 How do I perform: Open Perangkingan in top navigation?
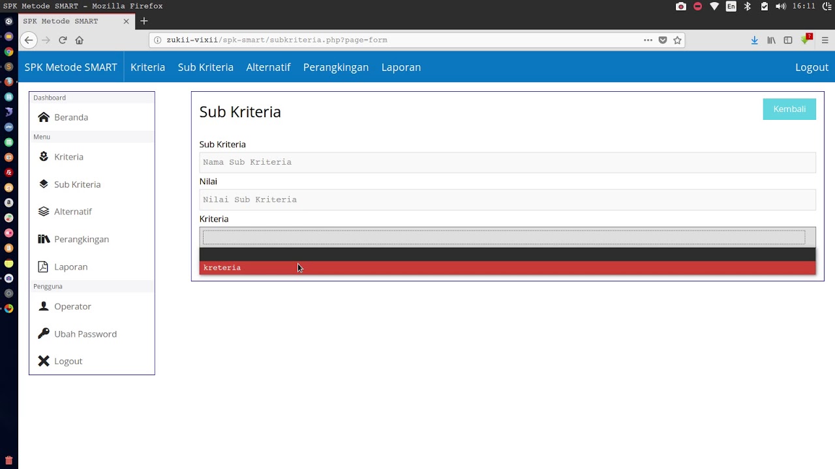pyautogui.click(x=336, y=67)
